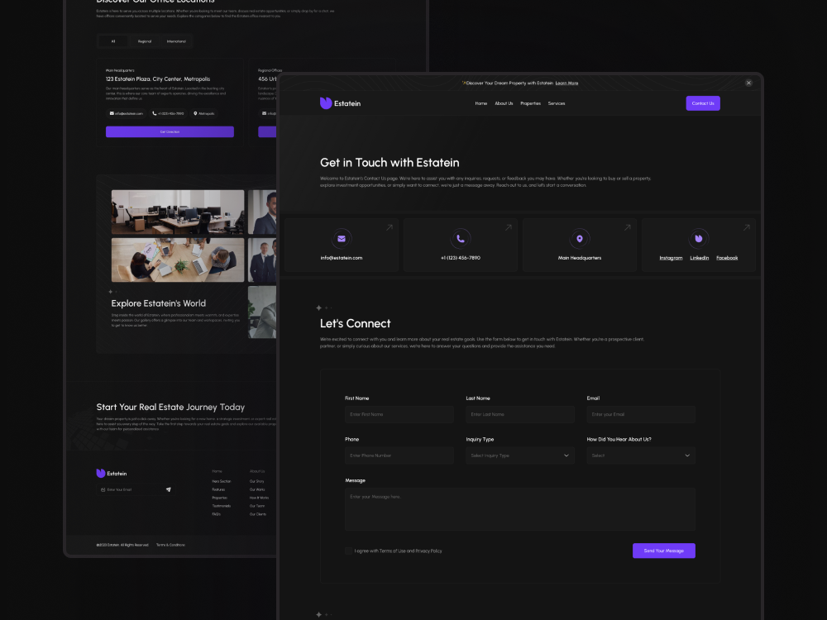Open Features link in back page footer
The width and height of the screenshot is (827, 620).
click(218, 489)
